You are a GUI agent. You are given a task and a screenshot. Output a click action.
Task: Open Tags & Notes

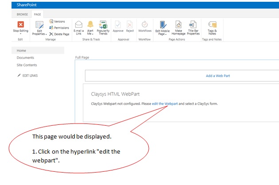[x=212, y=28]
